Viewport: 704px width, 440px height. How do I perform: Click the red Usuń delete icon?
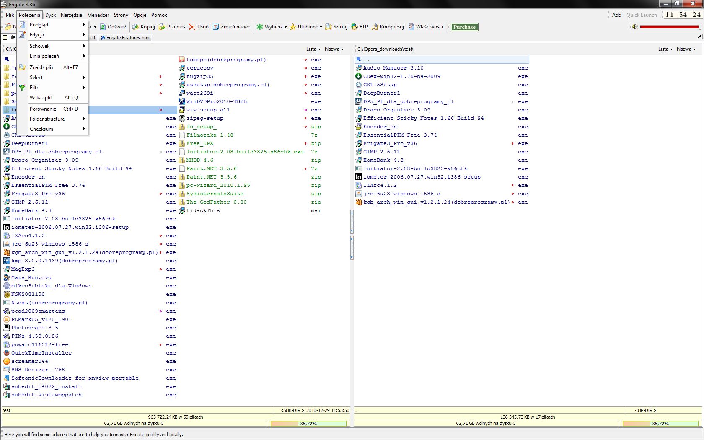pos(192,27)
